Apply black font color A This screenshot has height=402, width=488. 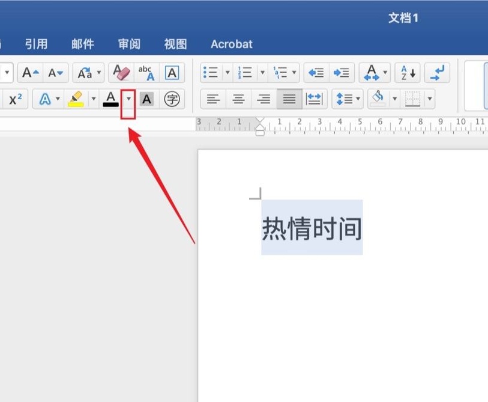tap(110, 99)
